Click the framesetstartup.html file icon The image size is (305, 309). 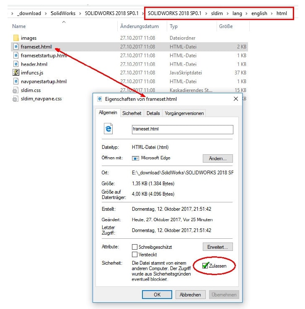click(16, 55)
